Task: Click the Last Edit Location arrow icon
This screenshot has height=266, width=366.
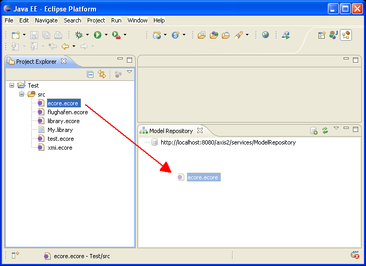Action: 53,46
